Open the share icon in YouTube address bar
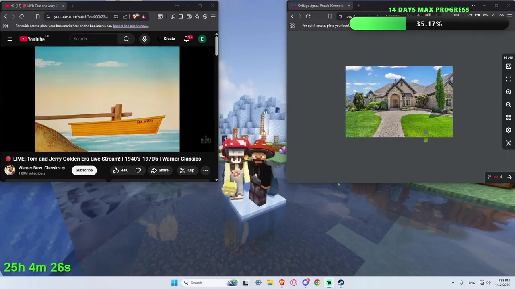This screenshot has height=289, width=515. pyautogui.click(x=125, y=16)
